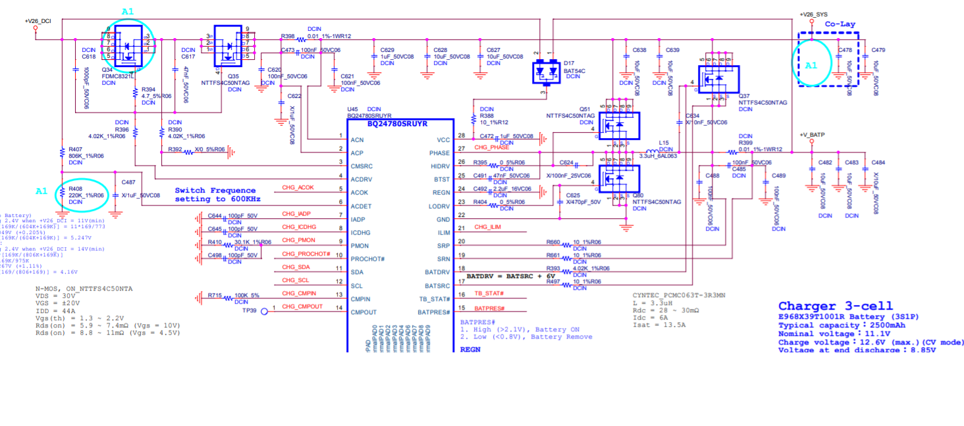The height and width of the screenshot is (426, 964).
Task: Click the 'Charger 3-cell' title
Action: click(836, 306)
